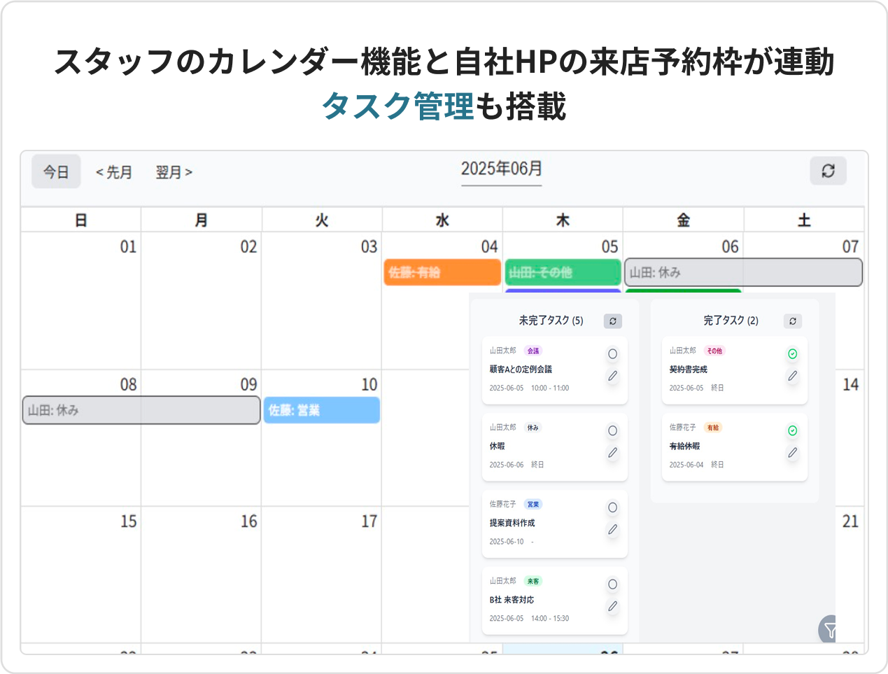Viewport: 888px width, 674px height.
Task: Mark 顧客Aとの定例会議 as complete
Action: click(612, 354)
